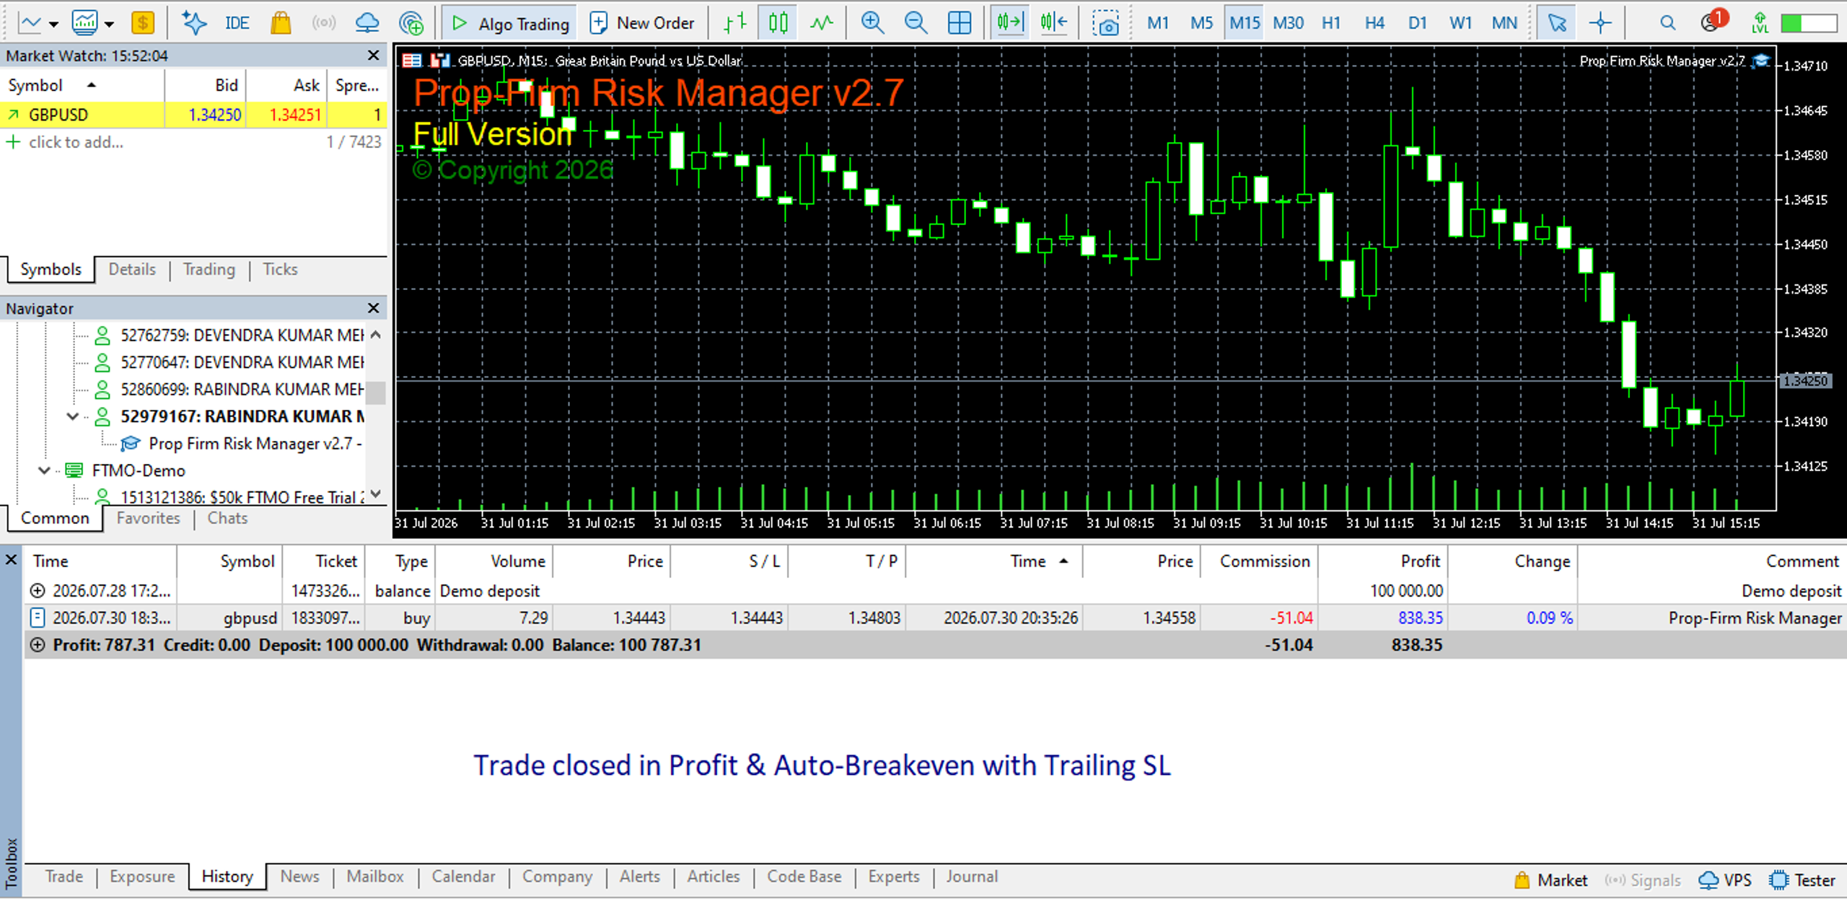This screenshot has height=899, width=1847.
Task: Tile chart windows grid icon
Action: pyautogui.click(x=960, y=23)
